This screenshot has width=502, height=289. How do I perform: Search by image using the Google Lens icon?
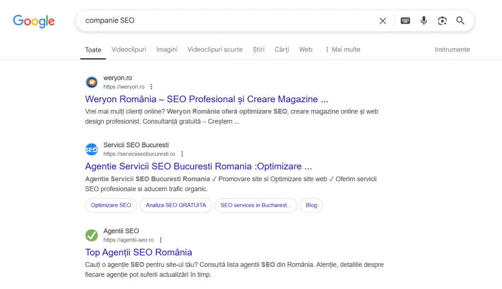tap(442, 21)
